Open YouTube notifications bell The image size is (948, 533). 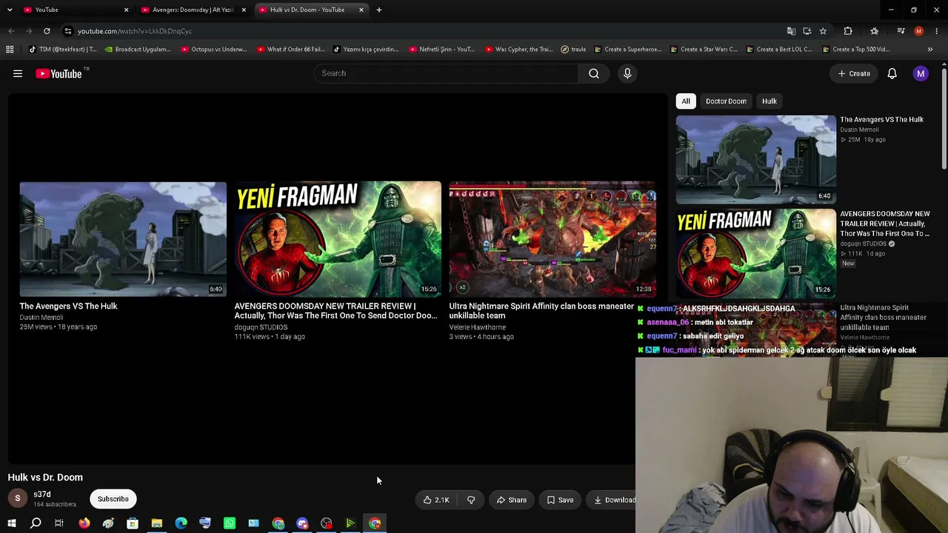[x=892, y=73]
